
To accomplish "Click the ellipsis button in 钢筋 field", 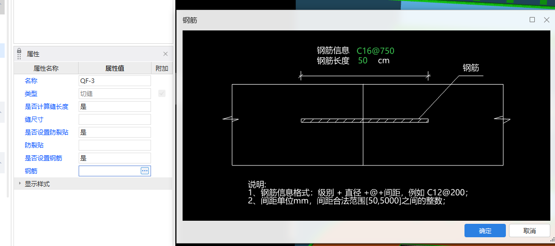I will point(145,171).
